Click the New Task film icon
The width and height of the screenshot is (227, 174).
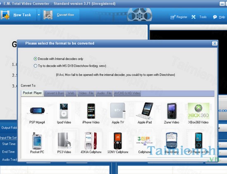(5, 15)
